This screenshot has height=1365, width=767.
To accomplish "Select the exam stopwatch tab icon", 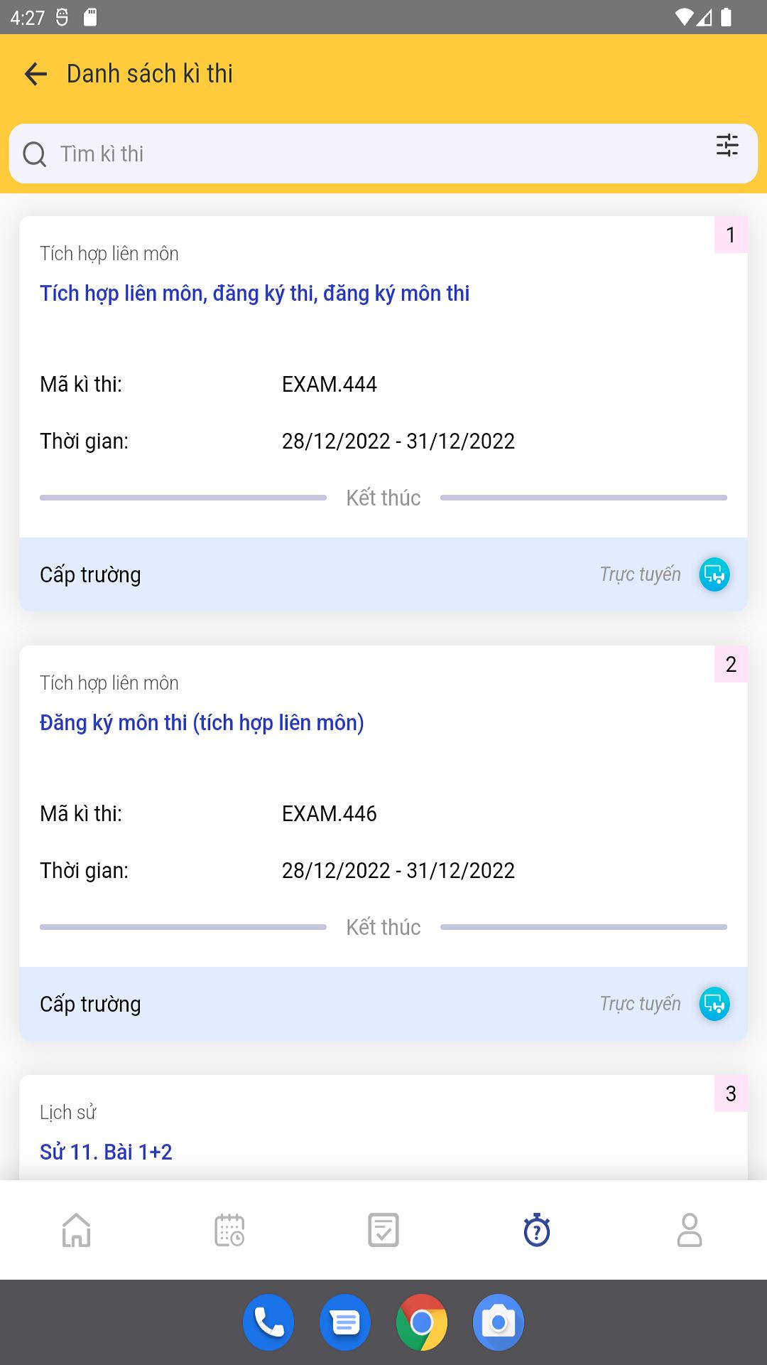I will (537, 1230).
